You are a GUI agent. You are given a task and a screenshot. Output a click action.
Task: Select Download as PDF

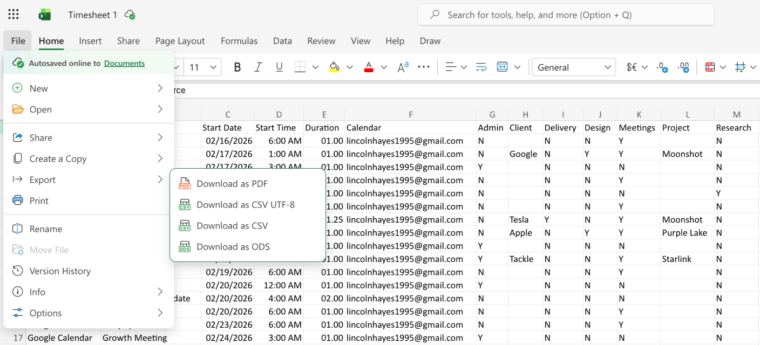(x=232, y=184)
